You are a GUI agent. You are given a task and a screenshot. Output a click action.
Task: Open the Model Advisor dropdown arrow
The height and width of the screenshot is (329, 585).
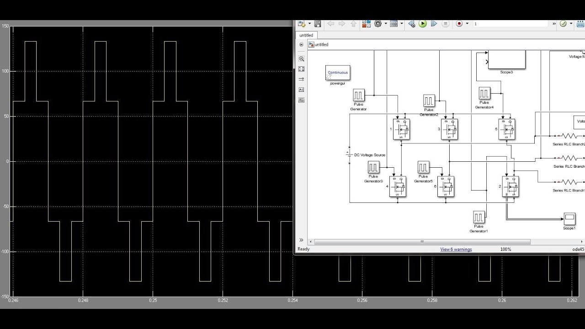click(x=571, y=24)
